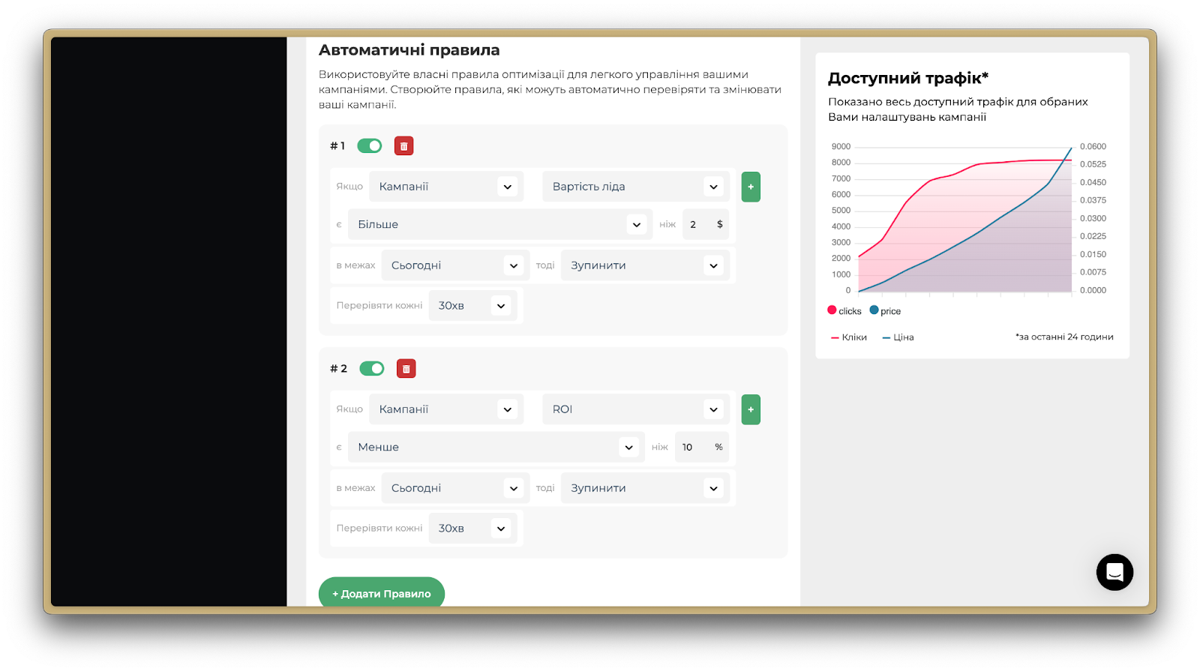Add a condition with rule #2's green plus button
Image resolution: width=1200 pixels, height=671 pixels.
(x=751, y=409)
